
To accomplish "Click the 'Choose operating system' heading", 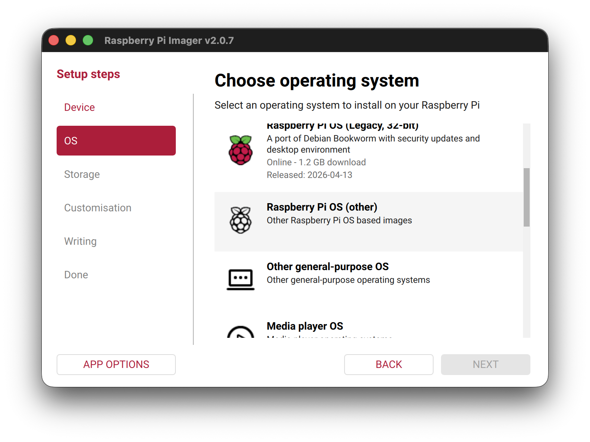I will point(317,81).
